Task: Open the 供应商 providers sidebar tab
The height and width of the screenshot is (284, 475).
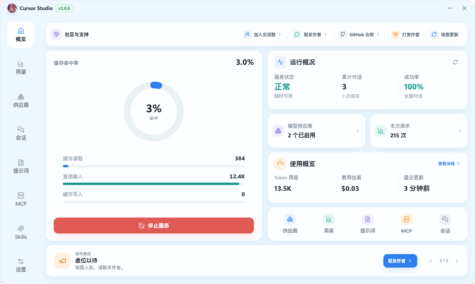Action: [x=21, y=101]
